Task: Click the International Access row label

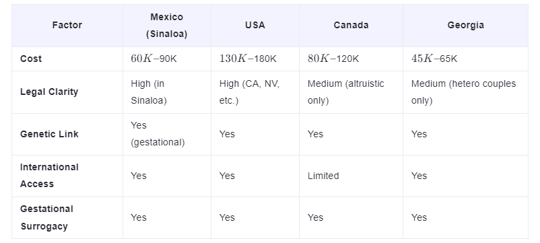Action: point(49,176)
